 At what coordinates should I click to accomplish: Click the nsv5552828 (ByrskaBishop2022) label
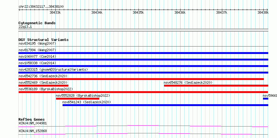click(x=83, y=96)
